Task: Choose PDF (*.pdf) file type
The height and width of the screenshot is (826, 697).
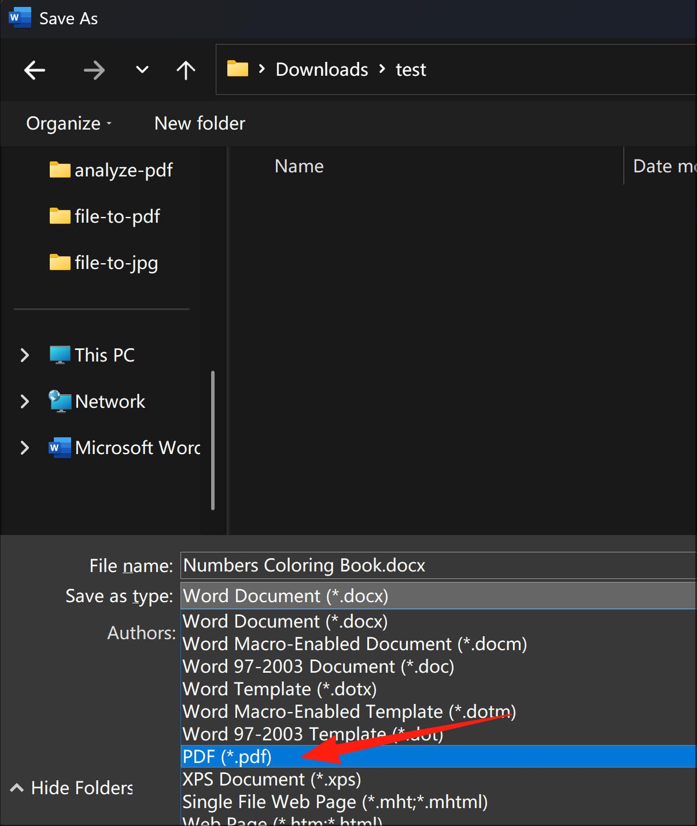Action: point(438,757)
